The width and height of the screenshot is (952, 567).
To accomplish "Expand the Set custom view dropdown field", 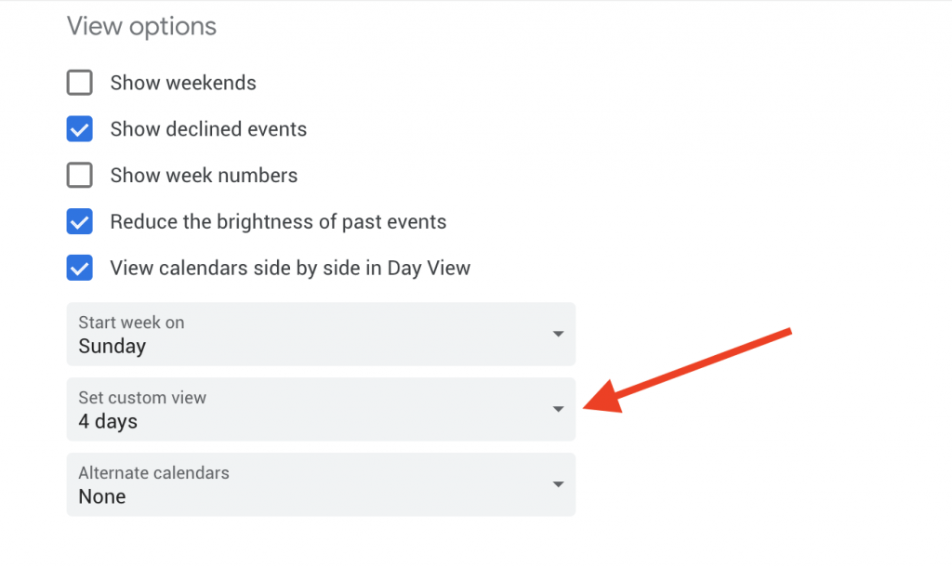I will pyautogui.click(x=321, y=409).
